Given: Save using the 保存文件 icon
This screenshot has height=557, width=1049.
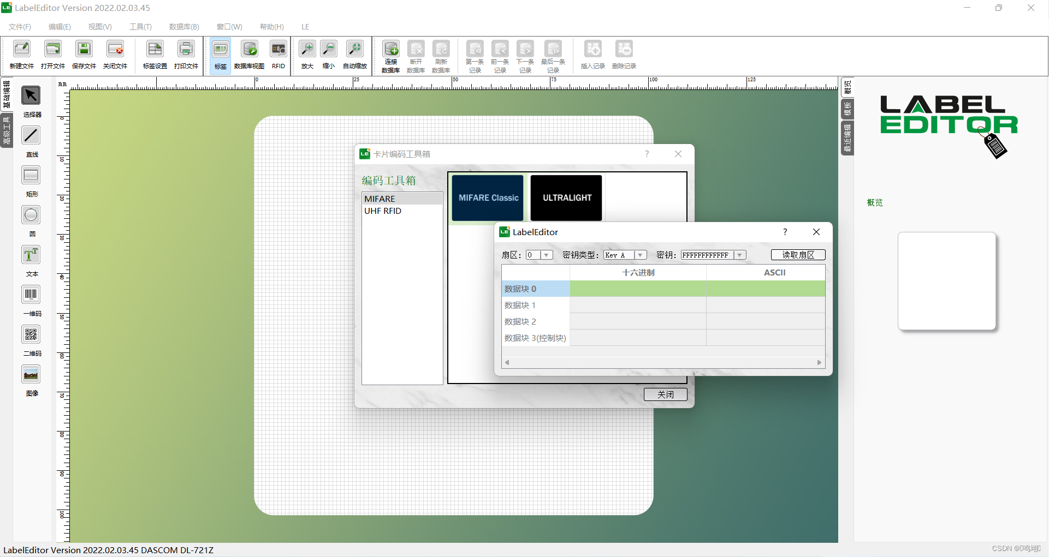Looking at the screenshot, I should (84, 49).
